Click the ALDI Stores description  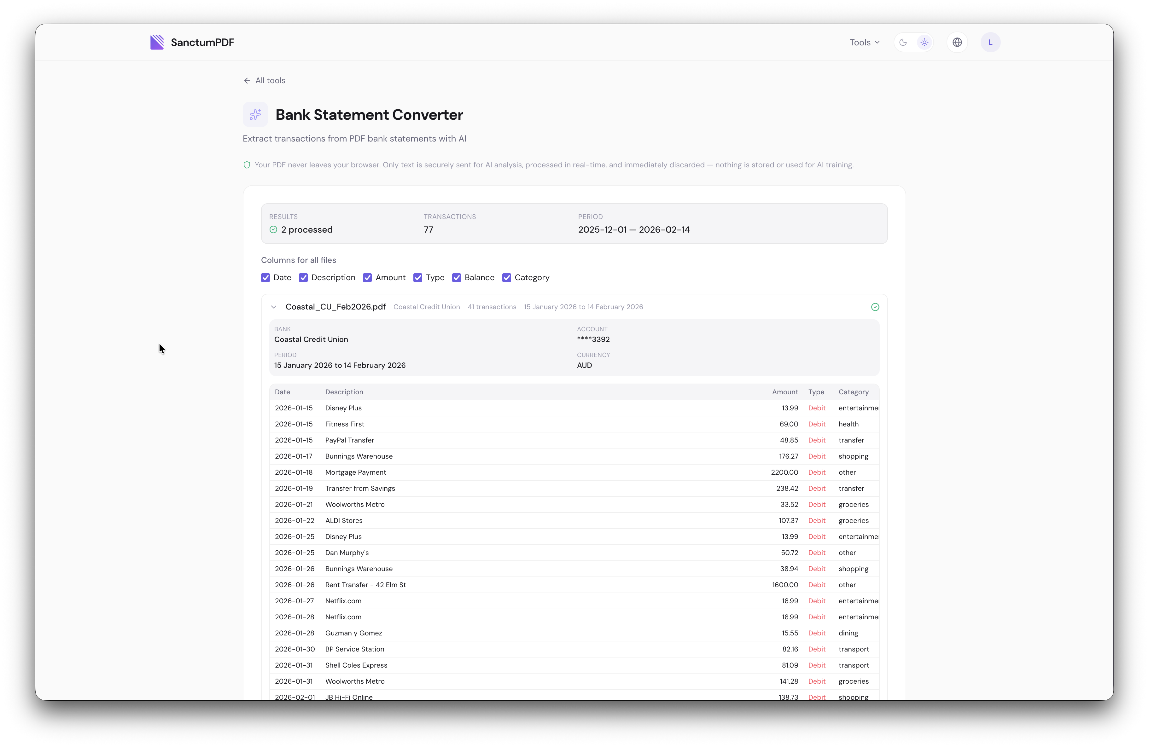[344, 521]
